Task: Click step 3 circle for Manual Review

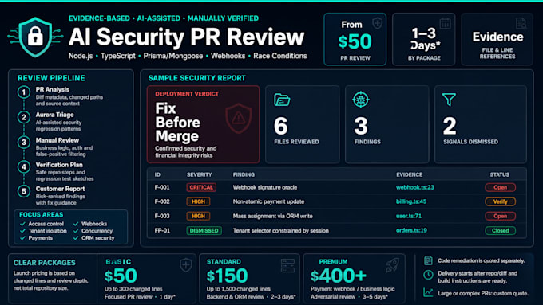Action: click(23, 143)
